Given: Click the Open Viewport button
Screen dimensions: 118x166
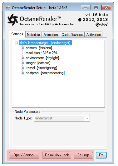Looking at the screenshot, I should coord(24,155).
